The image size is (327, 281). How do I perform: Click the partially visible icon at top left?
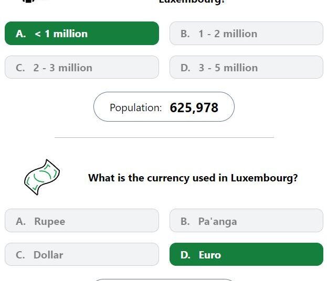click(x=28, y=1)
